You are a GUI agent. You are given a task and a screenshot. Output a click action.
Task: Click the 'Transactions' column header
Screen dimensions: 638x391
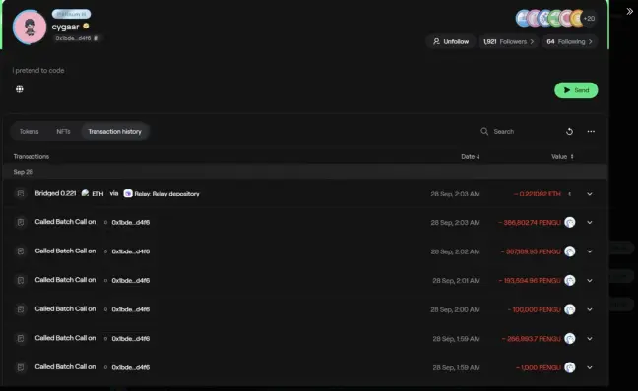click(31, 157)
